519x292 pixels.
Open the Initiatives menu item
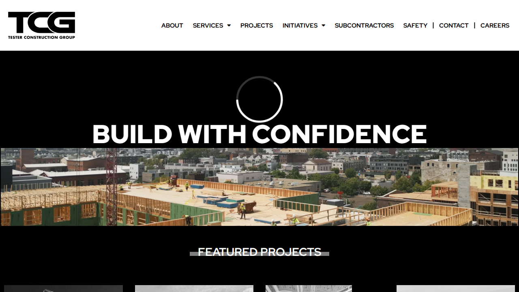click(x=300, y=26)
